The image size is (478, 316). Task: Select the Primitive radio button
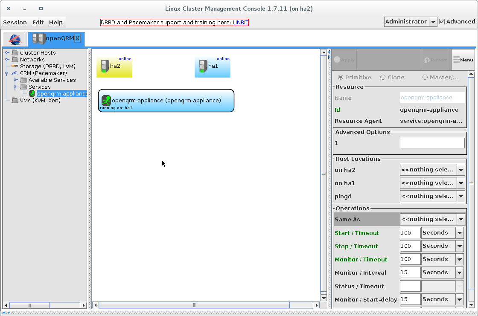pos(341,77)
